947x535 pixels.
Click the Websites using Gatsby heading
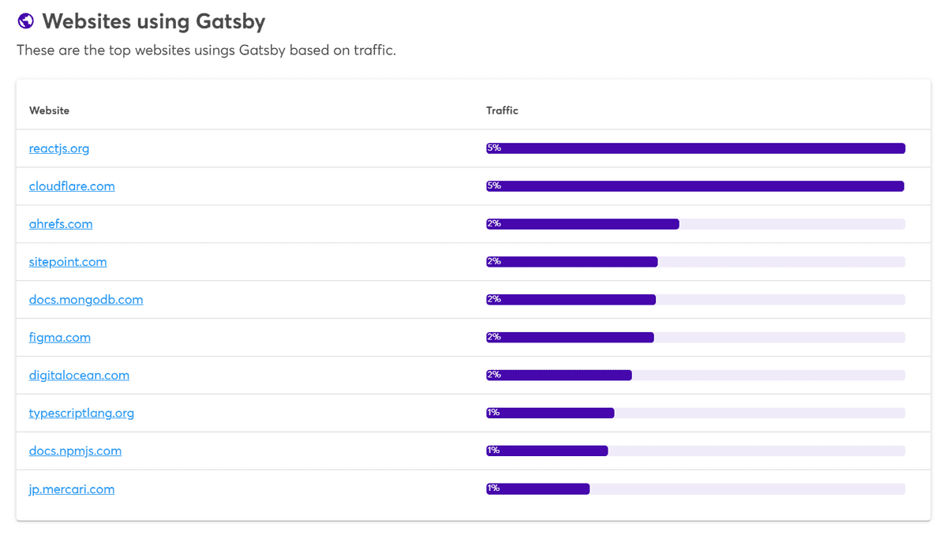(155, 21)
